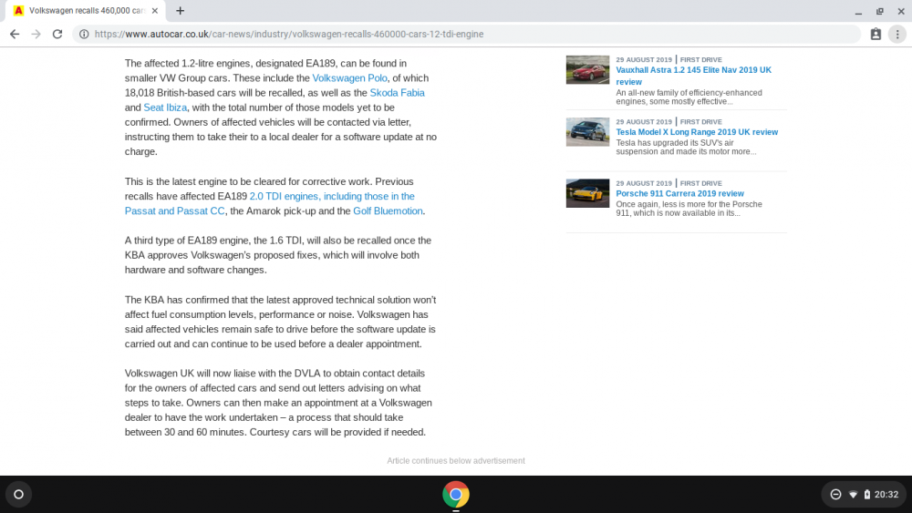Viewport: 912px width, 513px height.
Task: Click the blue Tesla Model X thumbnail
Action: tap(587, 132)
